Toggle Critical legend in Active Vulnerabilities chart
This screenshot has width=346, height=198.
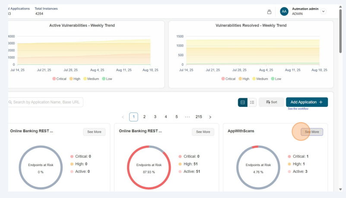pyautogui.click(x=60, y=79)
